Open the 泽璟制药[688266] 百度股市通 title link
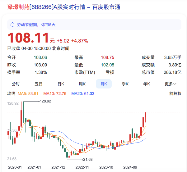The width and height of the screenshot is (187, 172). point(64,7)
